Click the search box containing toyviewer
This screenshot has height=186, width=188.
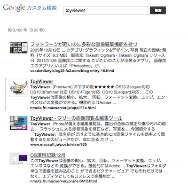click(x=106, y=10)
